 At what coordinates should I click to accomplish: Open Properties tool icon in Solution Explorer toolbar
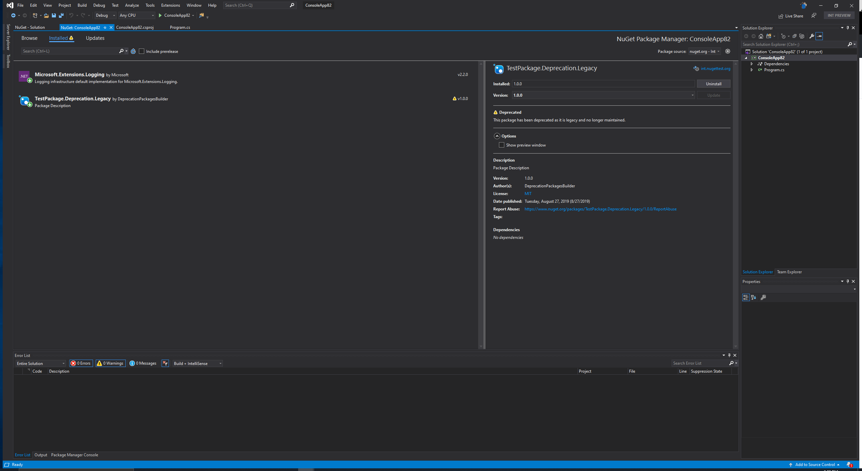(x=812, y=36)
